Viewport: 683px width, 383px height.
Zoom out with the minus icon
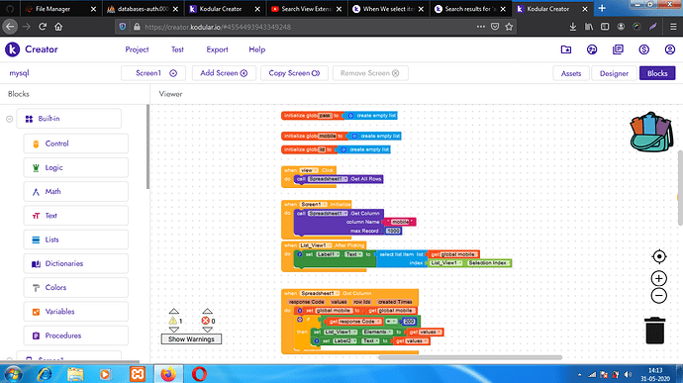tap(659, 296)
